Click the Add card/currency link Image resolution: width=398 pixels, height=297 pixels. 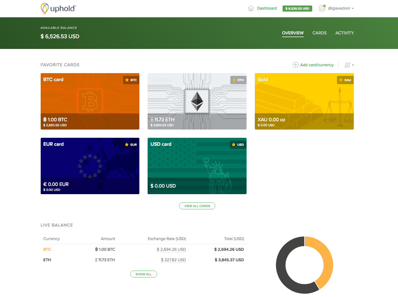coord(317,65)
